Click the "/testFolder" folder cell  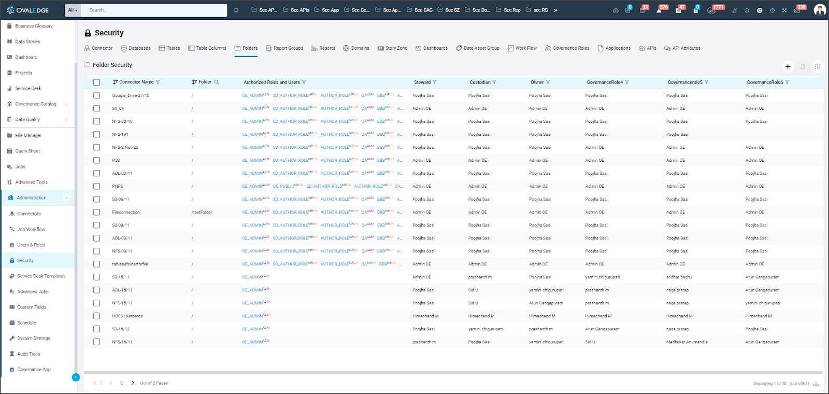coord(202,212)
